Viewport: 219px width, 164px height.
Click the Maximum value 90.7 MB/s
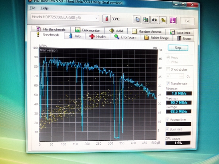click(x=179, y=102)
